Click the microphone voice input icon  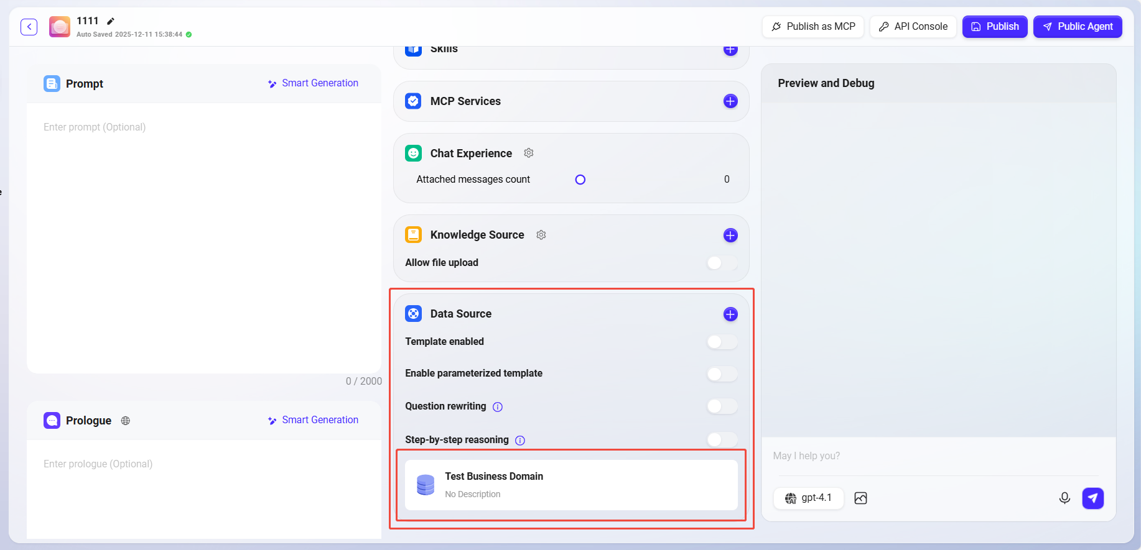1064,498
